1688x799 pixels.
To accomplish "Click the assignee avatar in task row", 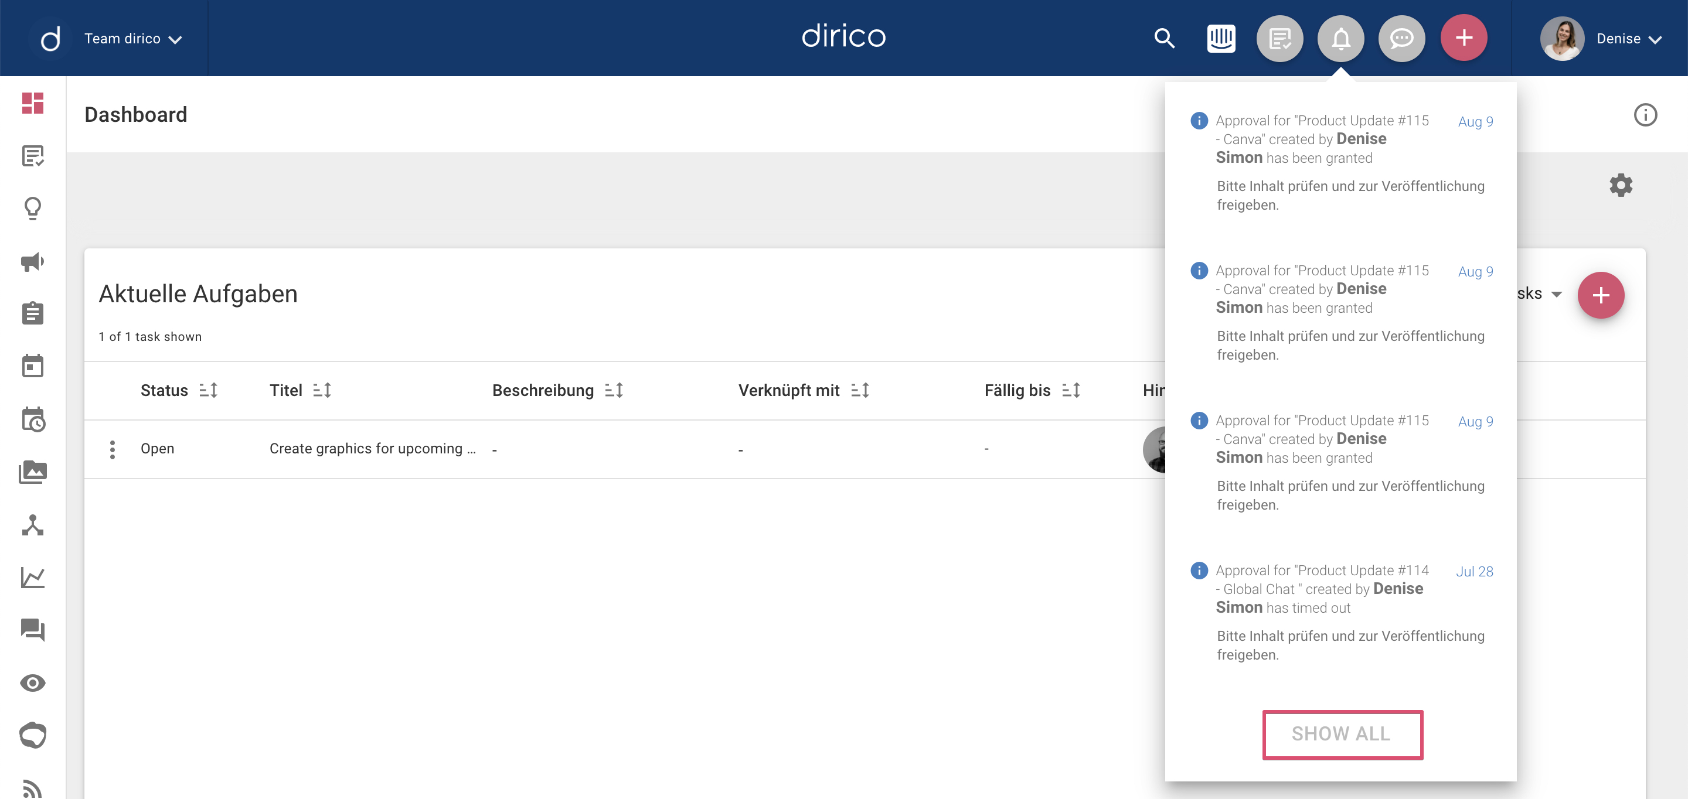I will click(1155, 449).
